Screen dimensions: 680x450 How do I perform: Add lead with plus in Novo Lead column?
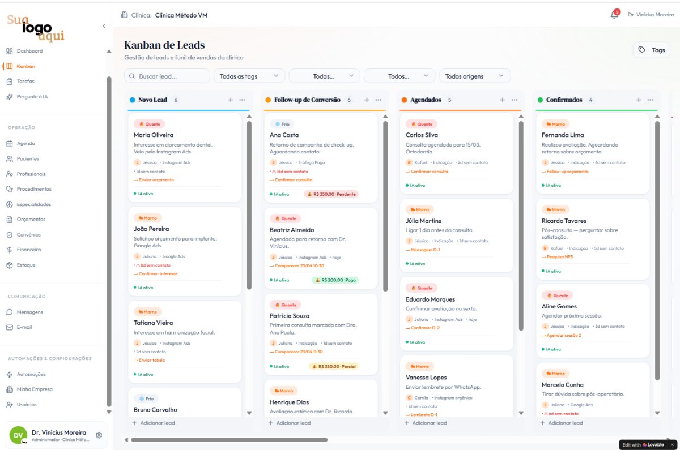coord(231,100)
